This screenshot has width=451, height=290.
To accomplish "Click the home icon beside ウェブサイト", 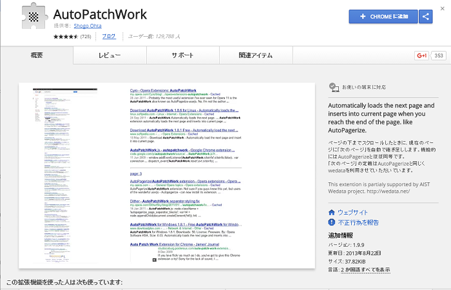I will [x=332, y=212].
